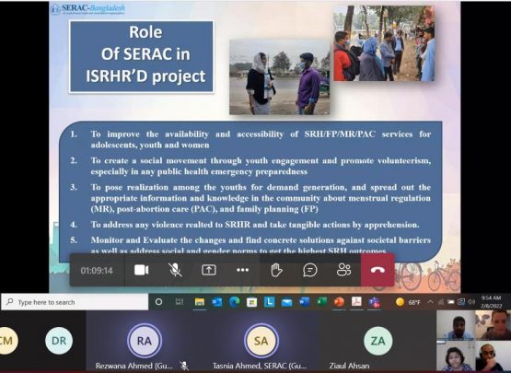
Task: Click slide photo of two people talking
Action: (x=279, y=77)
